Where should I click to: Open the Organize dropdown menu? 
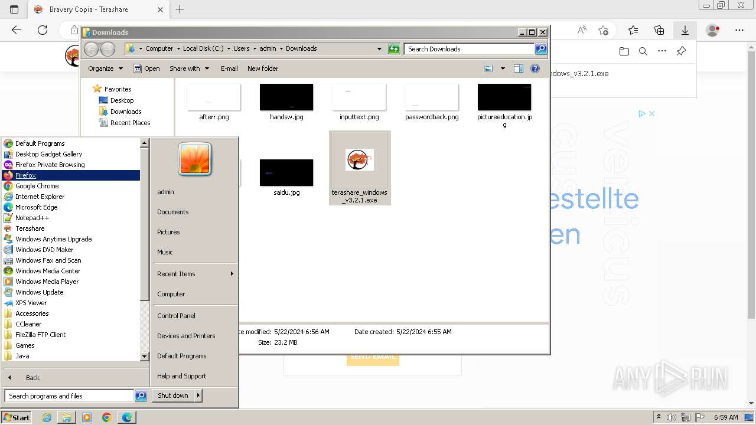click(105, 68)
